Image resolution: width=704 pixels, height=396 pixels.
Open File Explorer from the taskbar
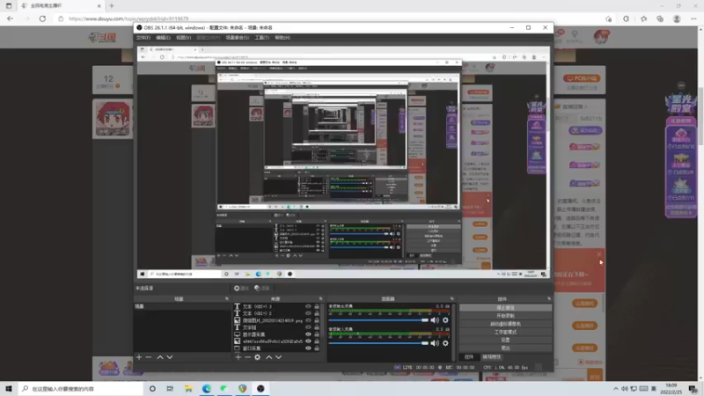coord(188,389)
